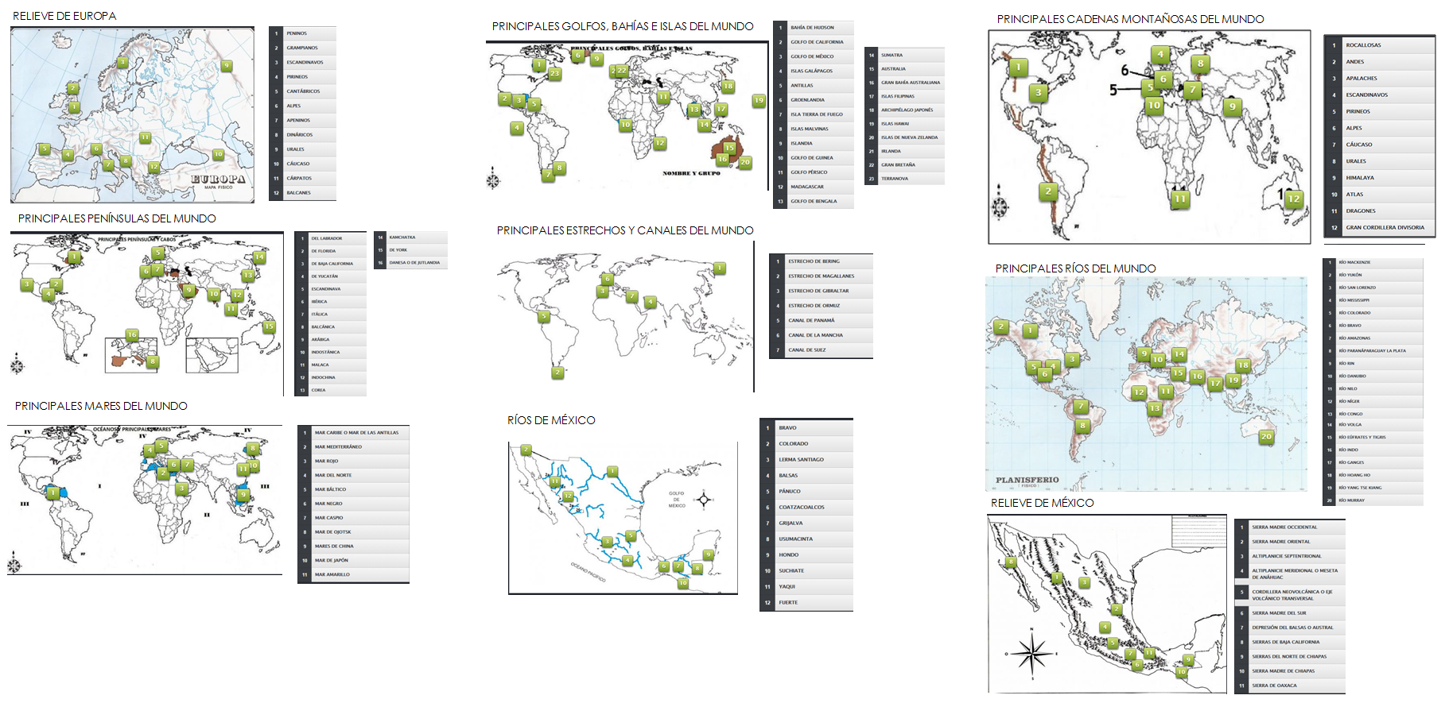Click the "RÍO NILO" legend row

(1373, 389)
